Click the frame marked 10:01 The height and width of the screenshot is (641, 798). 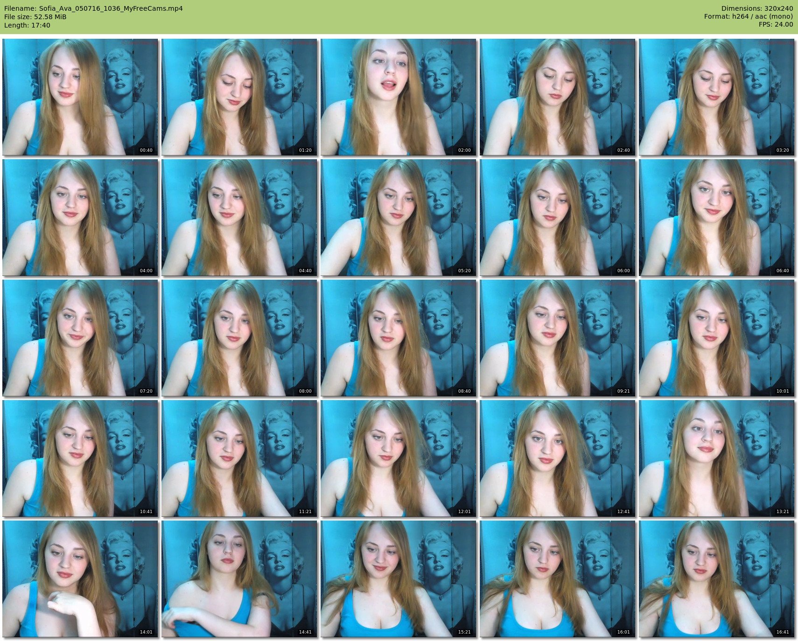(x=716, y=338)
